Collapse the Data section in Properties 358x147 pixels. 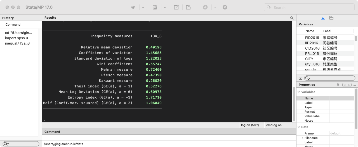[299, 127]
